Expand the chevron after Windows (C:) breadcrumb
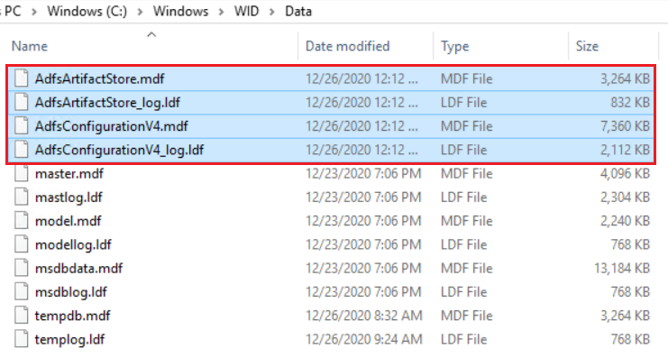The width and height of the screenshot is (668, 358). click(x=140, y=12)
